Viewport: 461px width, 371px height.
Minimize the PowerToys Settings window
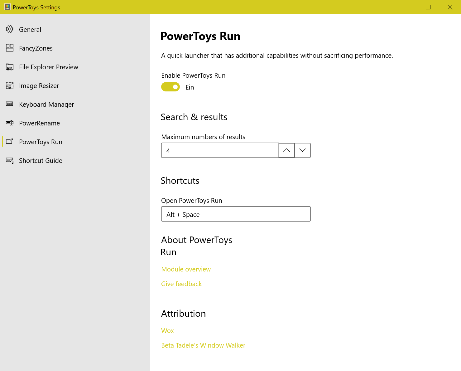coord(406,7)
